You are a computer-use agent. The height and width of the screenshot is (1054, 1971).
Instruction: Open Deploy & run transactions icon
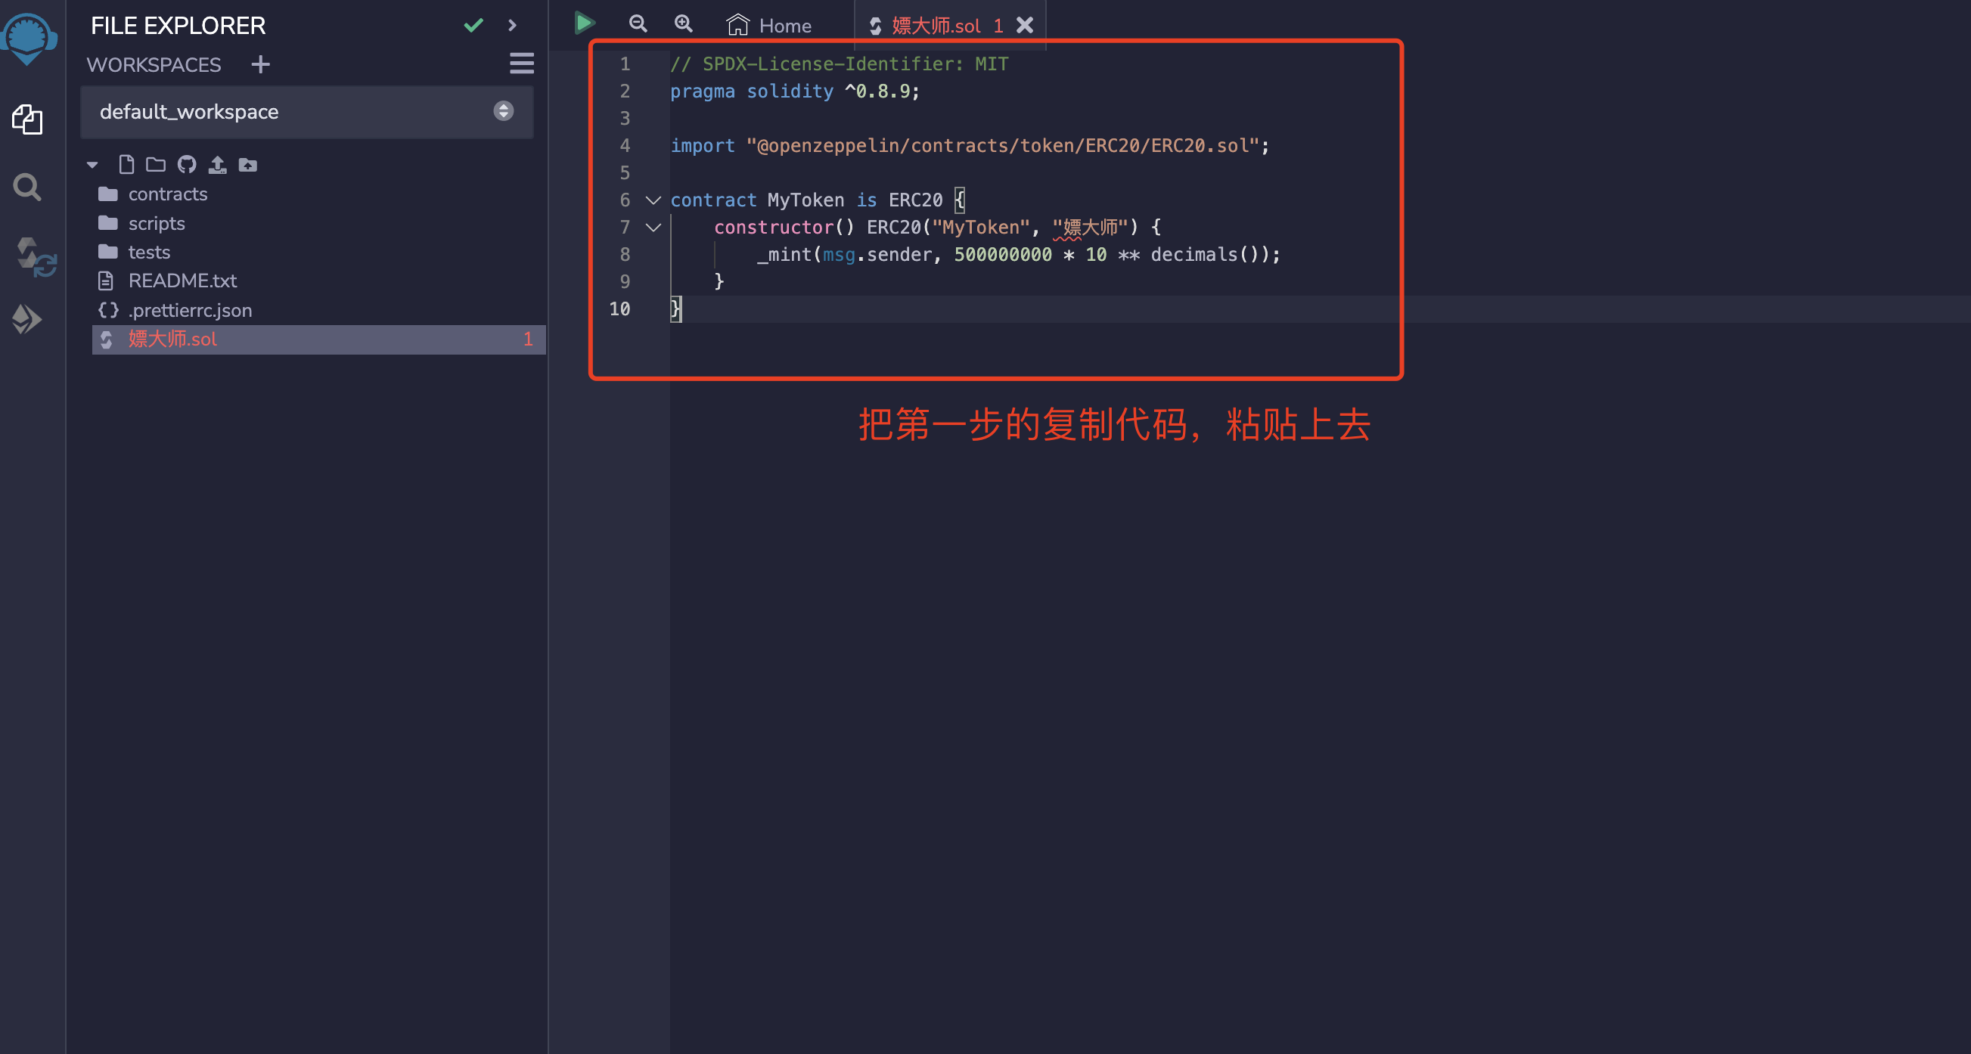click(x=27, y=318)
